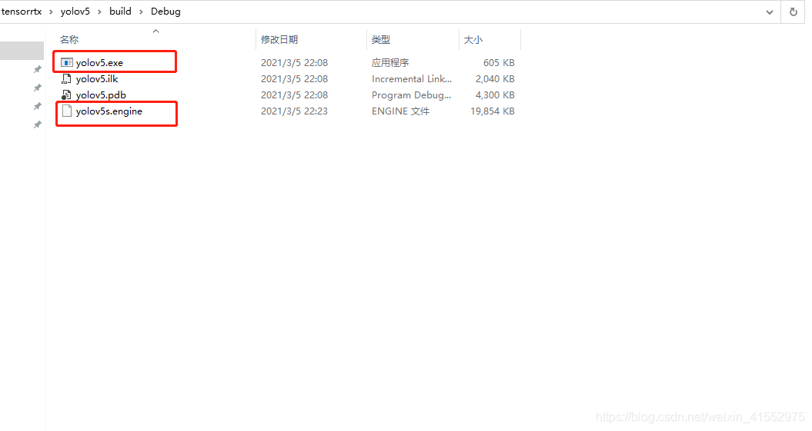812x431 pixels.
Task: Click the 4,300 KB size value
Action: coord(495,94)
